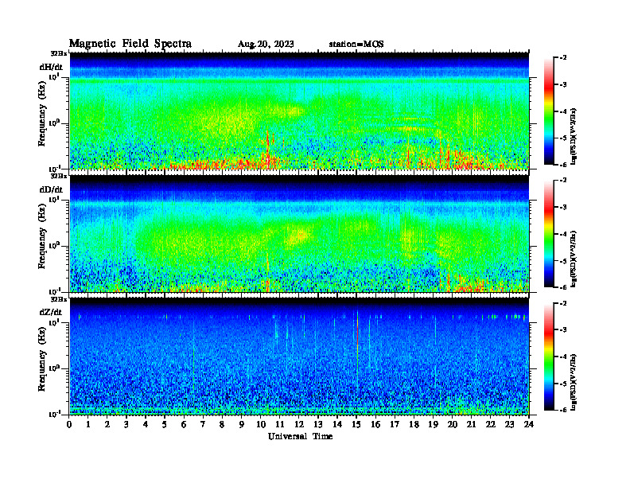The width and height of the screenshot is (630, 487).
Task: Click the hour "15" tick label on time axis
Action: tap(356, 424)
